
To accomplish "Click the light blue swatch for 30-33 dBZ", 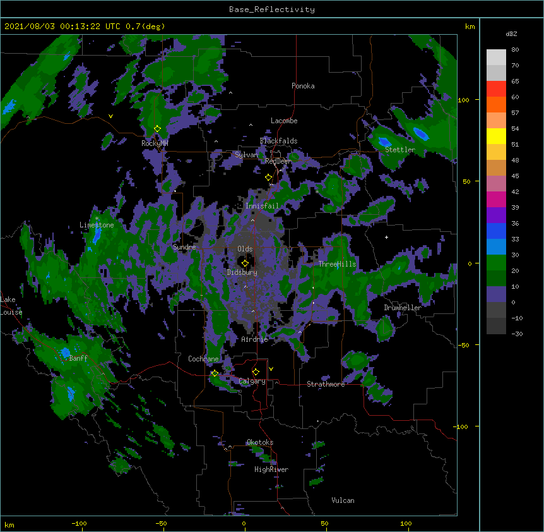I will (496, 247).
